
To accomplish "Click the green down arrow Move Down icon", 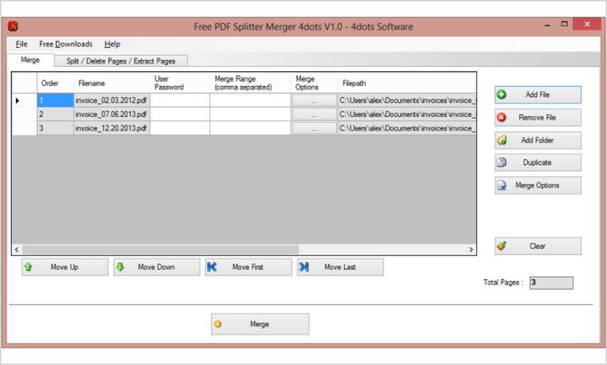I will [x=120, y=267].
